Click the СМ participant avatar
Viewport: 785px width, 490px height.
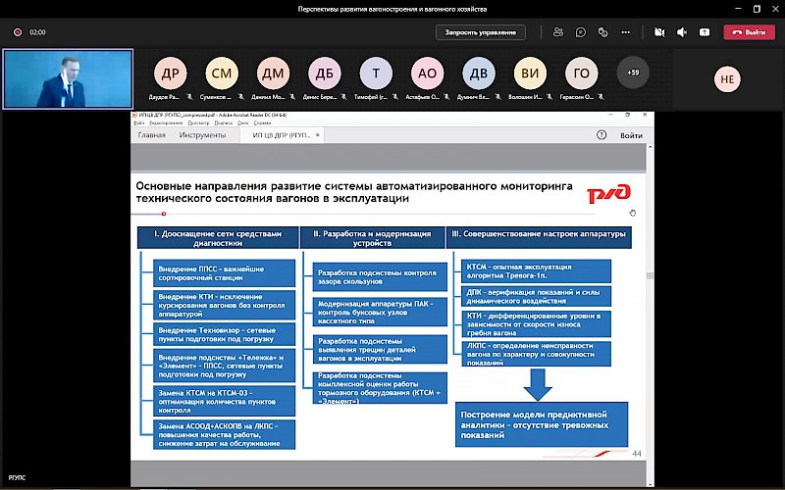pyautogui.click(x=222, y=73)
